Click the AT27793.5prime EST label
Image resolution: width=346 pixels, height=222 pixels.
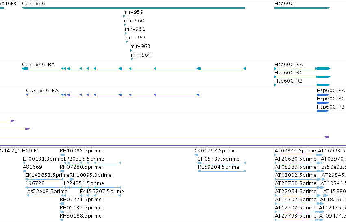point(296,216)
